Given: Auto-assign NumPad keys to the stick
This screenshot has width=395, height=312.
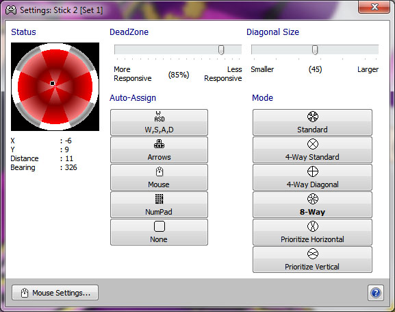Looking at the screenshot, I should coord(159,205).
